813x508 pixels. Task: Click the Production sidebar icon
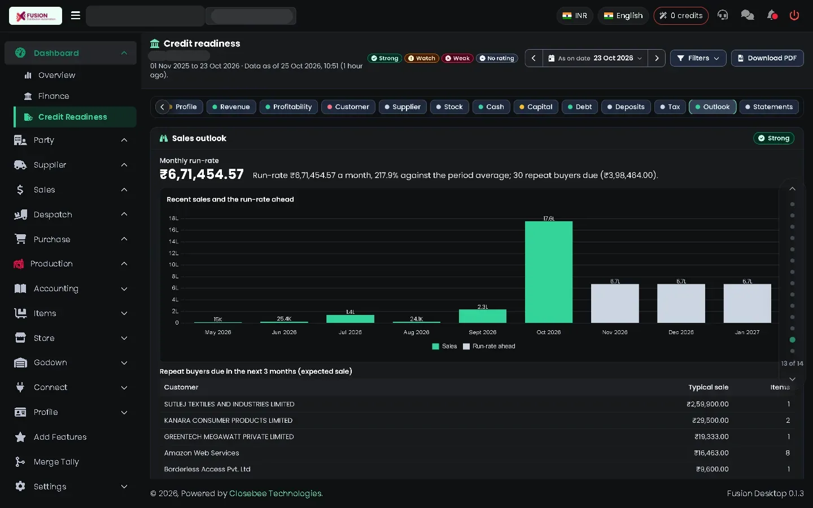point(19,264)
